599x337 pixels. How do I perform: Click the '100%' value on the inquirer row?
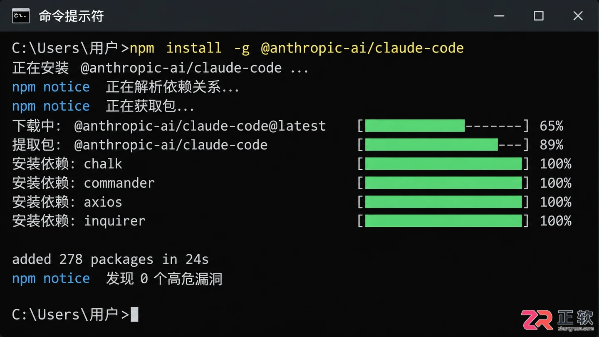tap(556, 221)
